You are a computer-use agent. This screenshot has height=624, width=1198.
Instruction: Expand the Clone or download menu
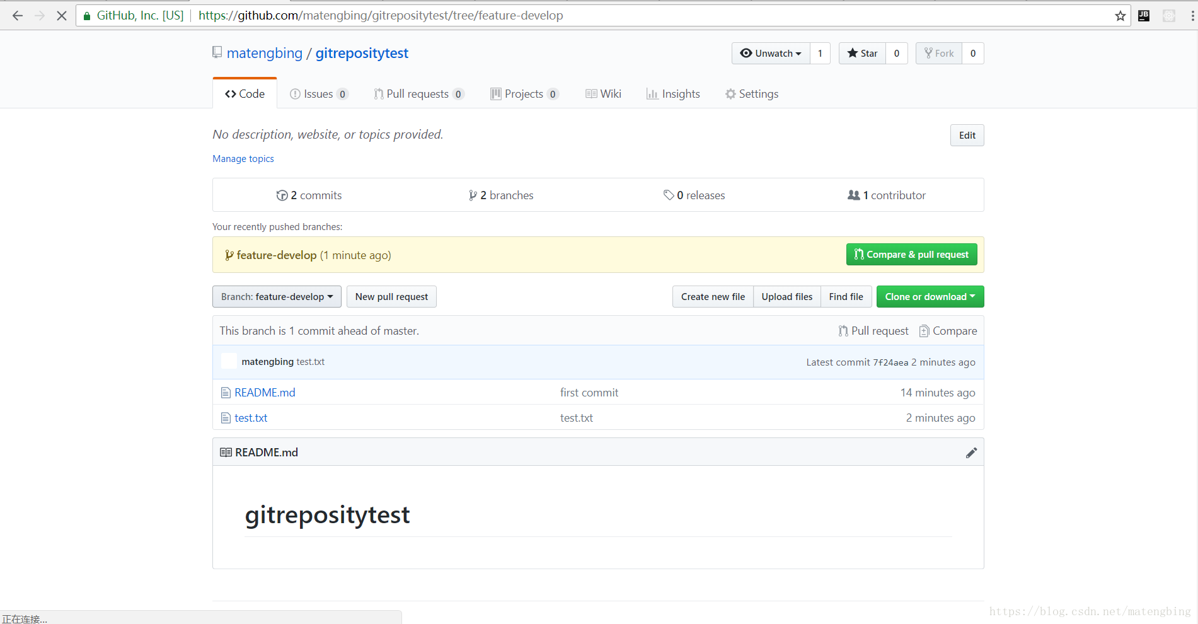pyautogui.click(x=930, y=297)
